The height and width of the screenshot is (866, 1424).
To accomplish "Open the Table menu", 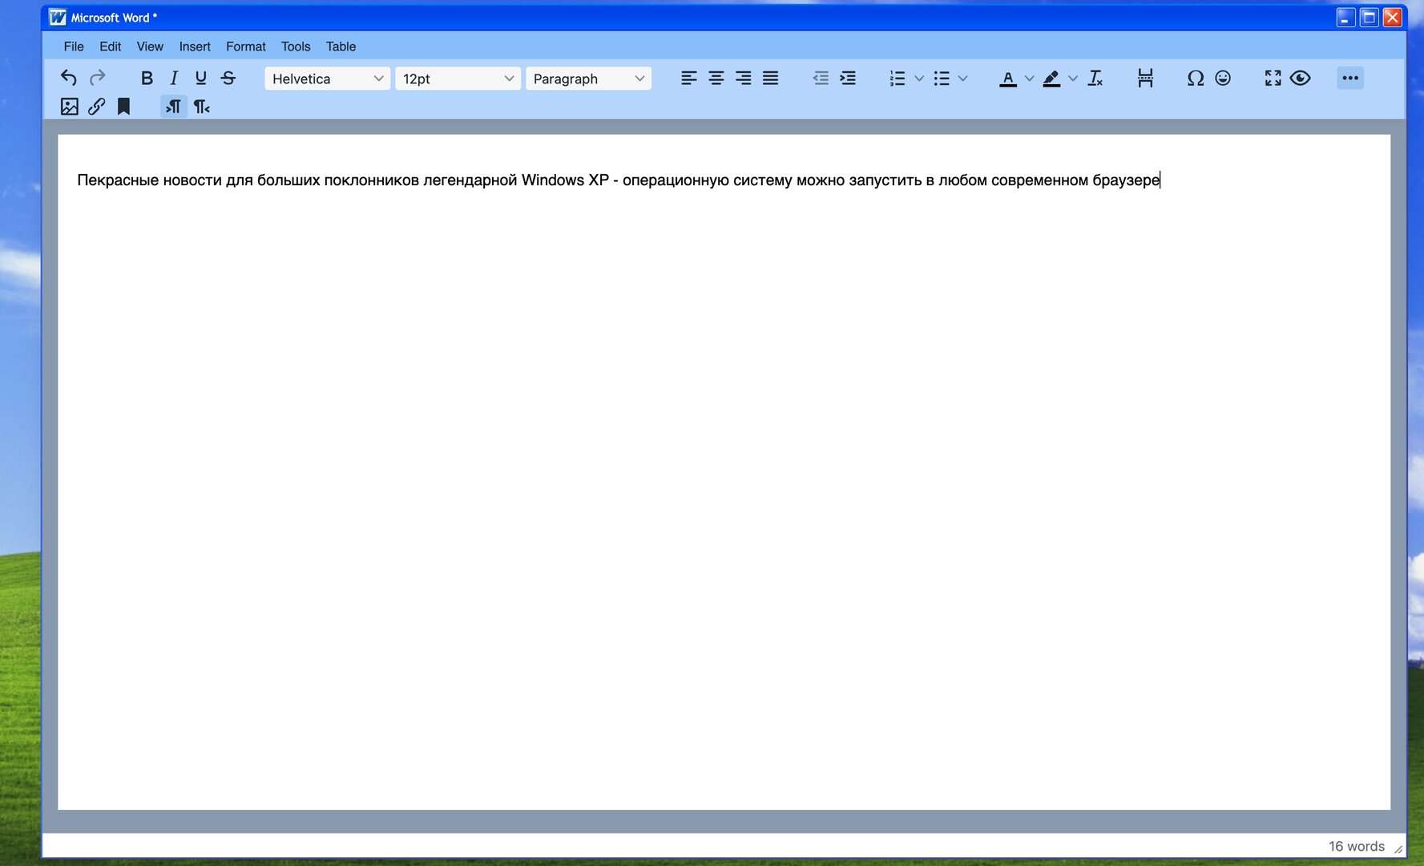I will pyautogui.click(x=341, y=47).
